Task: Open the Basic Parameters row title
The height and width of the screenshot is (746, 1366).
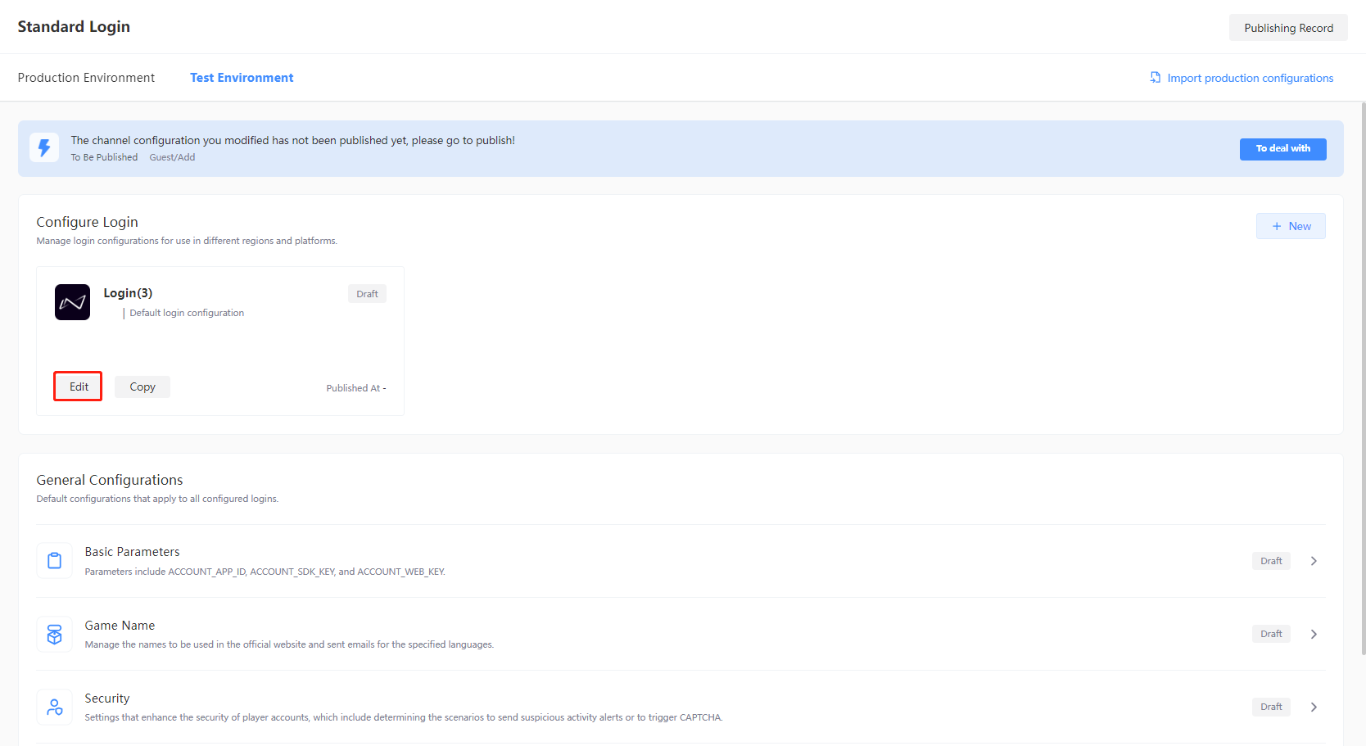Action: [x=132, y=552]
